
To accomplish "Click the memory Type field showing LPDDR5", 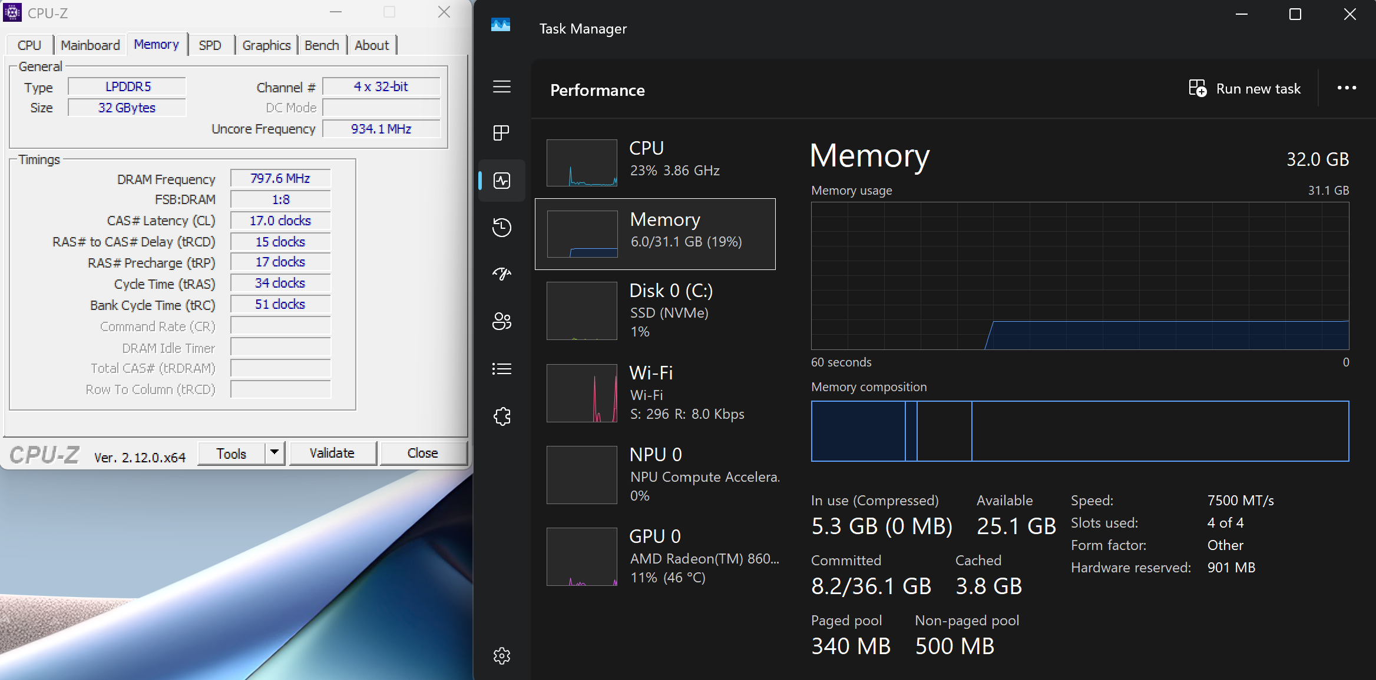I will (127, 86).
